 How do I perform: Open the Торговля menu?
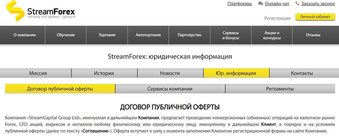pos(107,35)
